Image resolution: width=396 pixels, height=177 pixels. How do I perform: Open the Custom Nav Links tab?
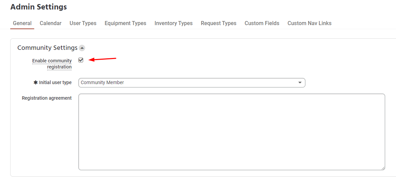309,23
